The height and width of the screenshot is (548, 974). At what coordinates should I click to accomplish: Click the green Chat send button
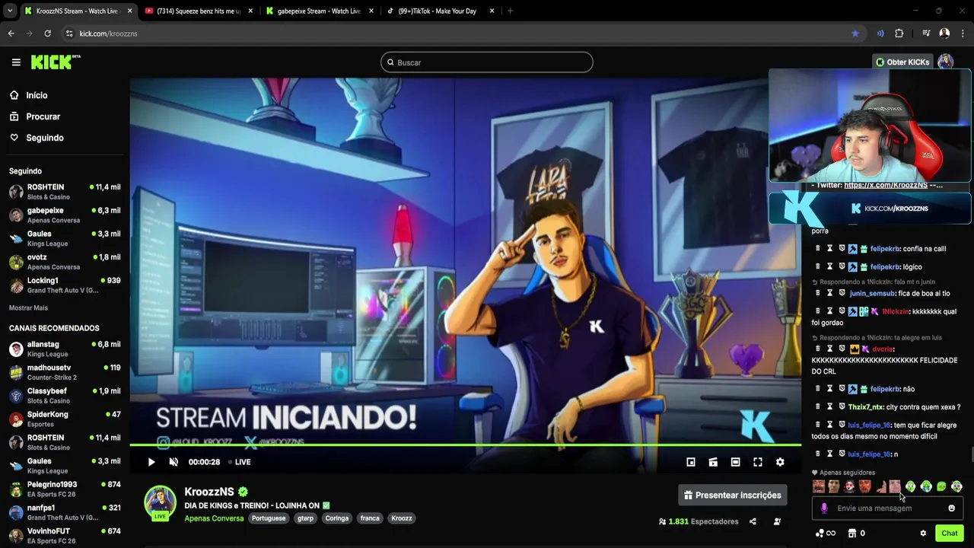coord(949,534)
